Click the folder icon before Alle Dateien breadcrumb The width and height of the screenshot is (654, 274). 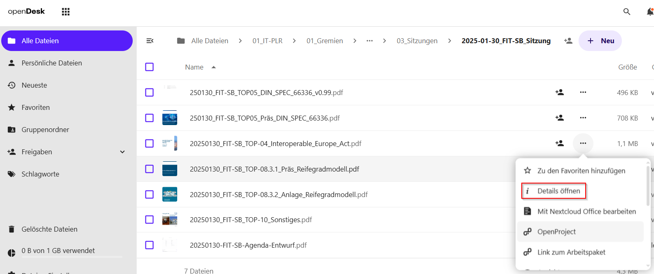pos(181,41)
